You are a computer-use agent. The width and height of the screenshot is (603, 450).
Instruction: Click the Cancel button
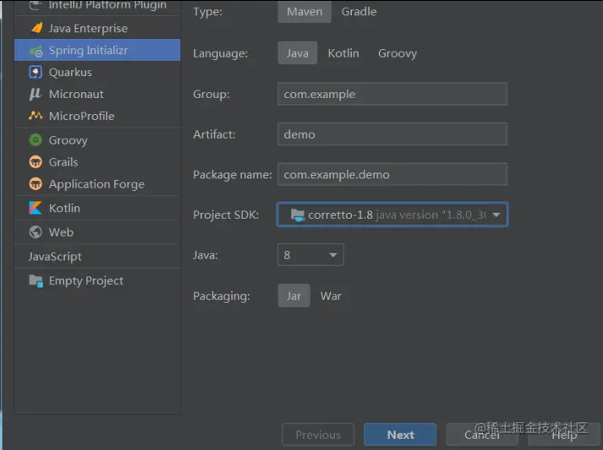482,435
